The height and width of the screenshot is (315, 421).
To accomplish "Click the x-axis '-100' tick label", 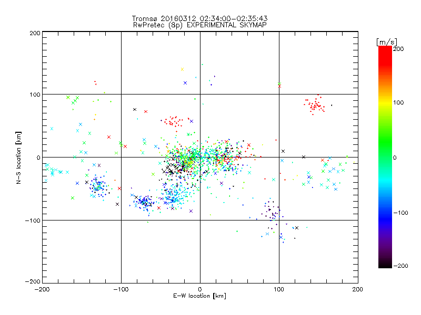I will point(121,289).
